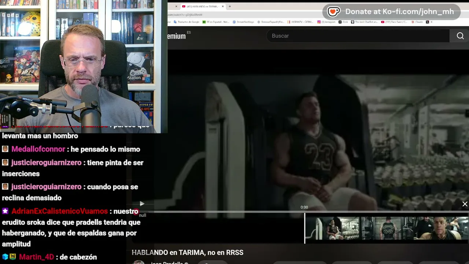Open the X bookmark
469x264 pixels.
click(429, 22)
